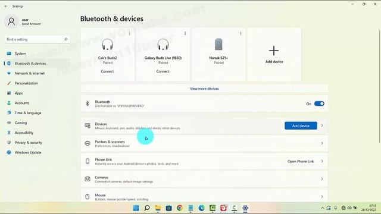Click the blue Add device button

coord(301,125)
